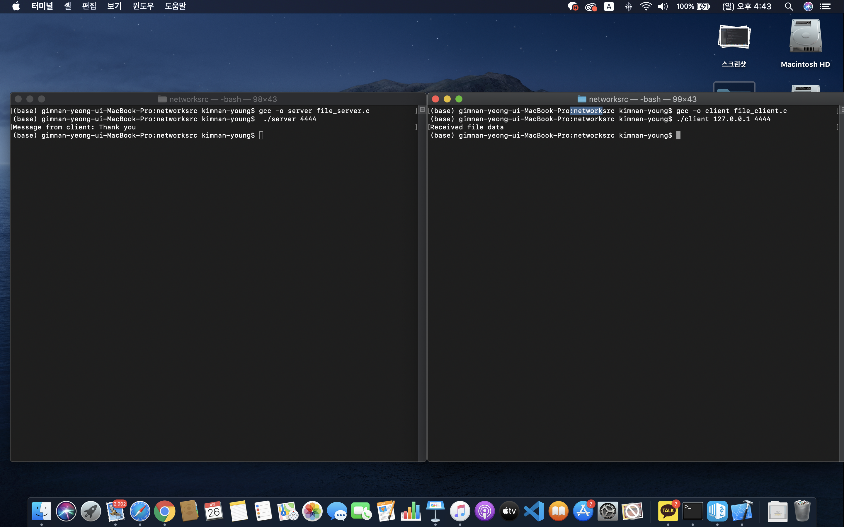Expand the battery 100% status menu
The width and height of the screenshot is (844, 527).
(693, 6)
